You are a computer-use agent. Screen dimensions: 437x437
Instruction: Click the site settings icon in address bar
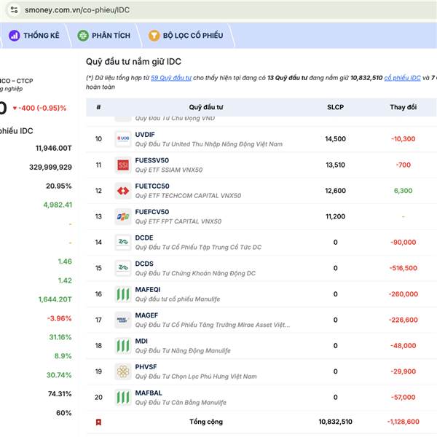coord(14,10)
